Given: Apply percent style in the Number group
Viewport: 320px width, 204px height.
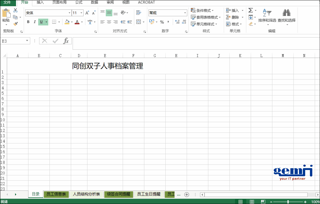Looking at the screenshot, I should tap(162, 21).
